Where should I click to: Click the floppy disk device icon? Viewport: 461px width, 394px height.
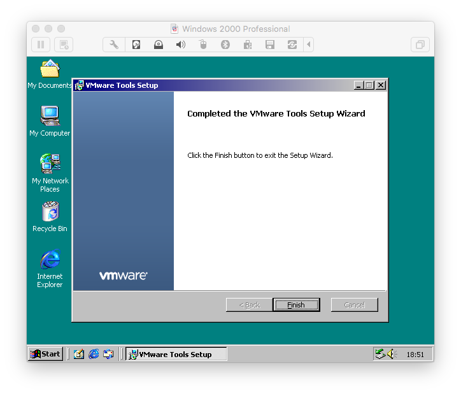pos(269,45)
